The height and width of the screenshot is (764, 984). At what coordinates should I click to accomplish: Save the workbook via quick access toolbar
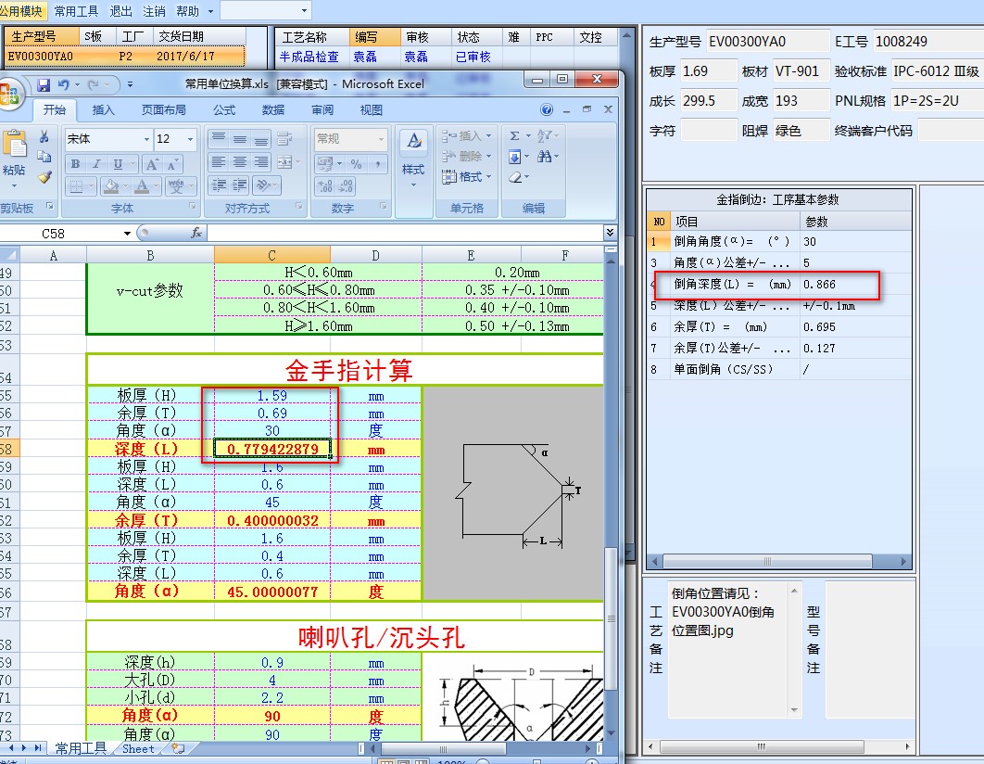pos(44,84)
